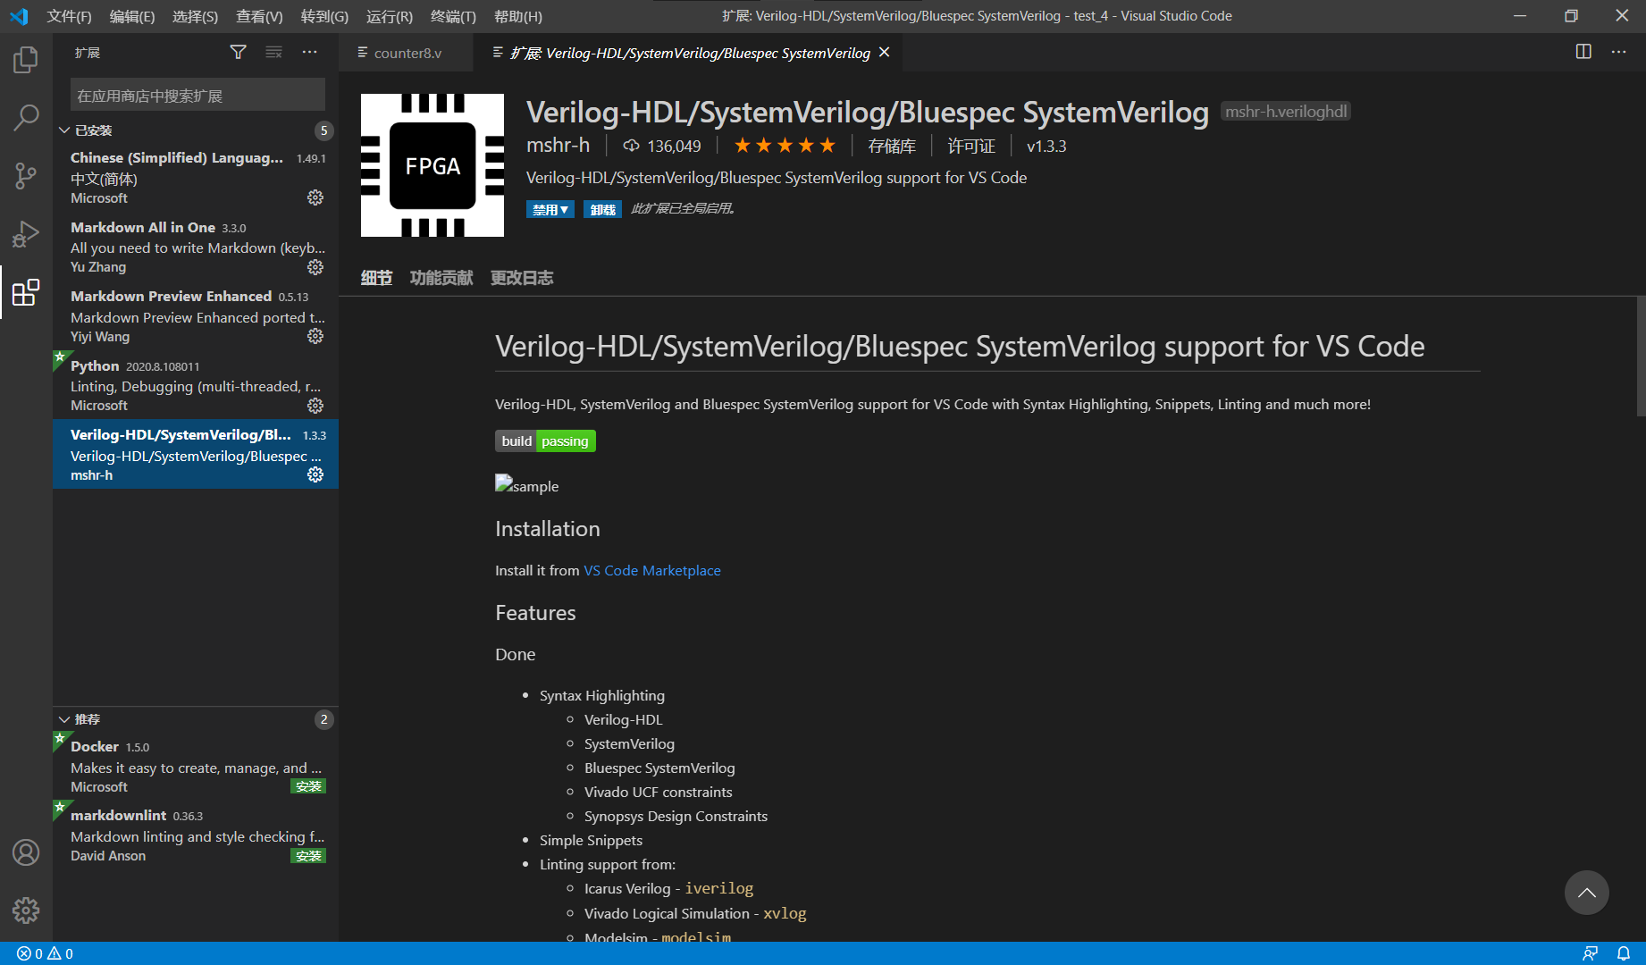Switch to the counter8.v editor tab
1646x965 pixels.
407,53
